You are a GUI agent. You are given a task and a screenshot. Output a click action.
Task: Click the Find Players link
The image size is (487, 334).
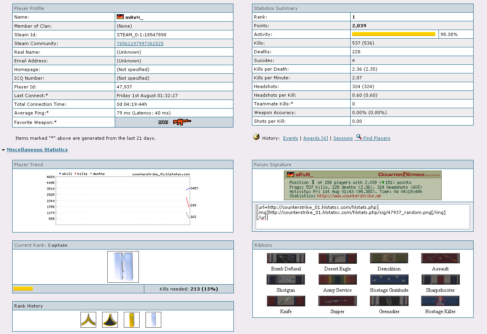pos(376,138)
